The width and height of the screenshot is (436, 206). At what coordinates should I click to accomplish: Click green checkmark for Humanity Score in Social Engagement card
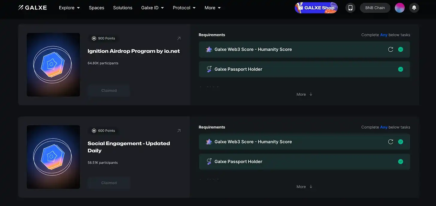tap(401, 142)
